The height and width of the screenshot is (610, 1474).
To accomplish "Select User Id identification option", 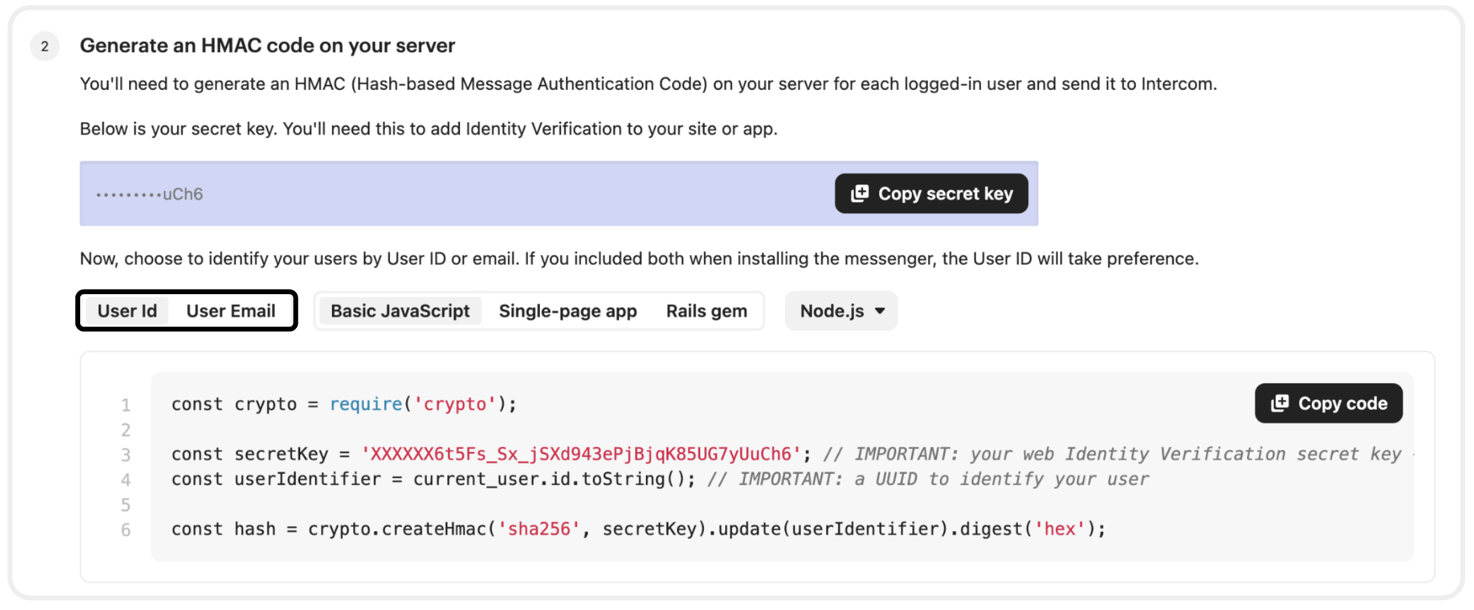I will click(x=127, y=311).
